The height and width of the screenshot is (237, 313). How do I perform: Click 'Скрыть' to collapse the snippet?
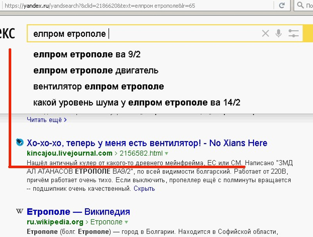[x=144, y=189]
